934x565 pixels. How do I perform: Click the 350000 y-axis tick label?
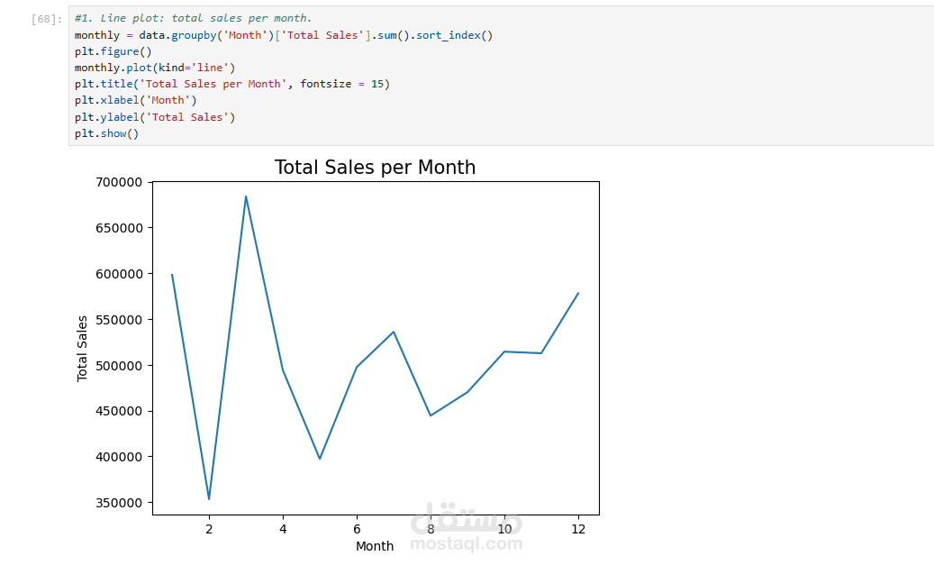tap(118, 503)
